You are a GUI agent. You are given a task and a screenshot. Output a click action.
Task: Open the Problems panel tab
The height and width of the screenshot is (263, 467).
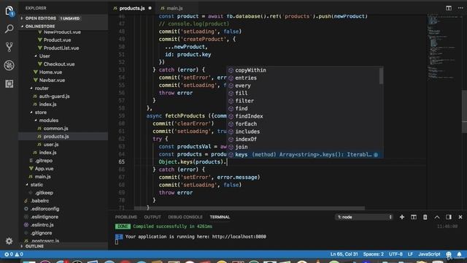click(x=126, y=217)
